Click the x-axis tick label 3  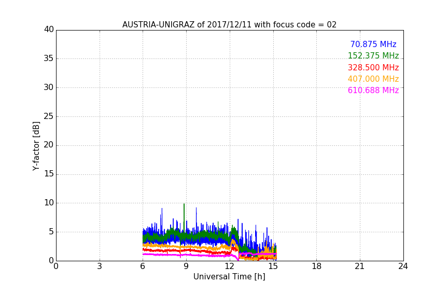coord(100,266)
